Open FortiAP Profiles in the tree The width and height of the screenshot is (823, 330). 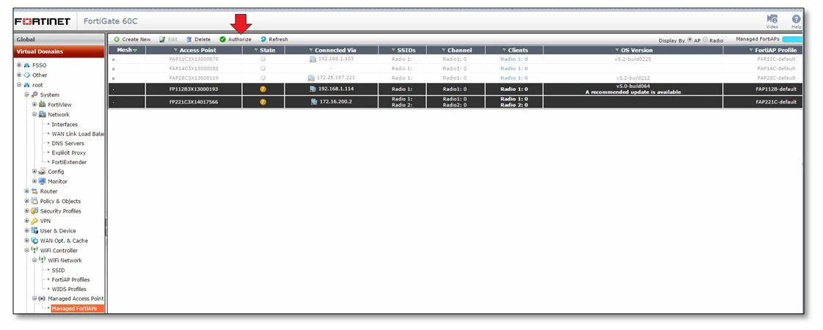[71, 279]
